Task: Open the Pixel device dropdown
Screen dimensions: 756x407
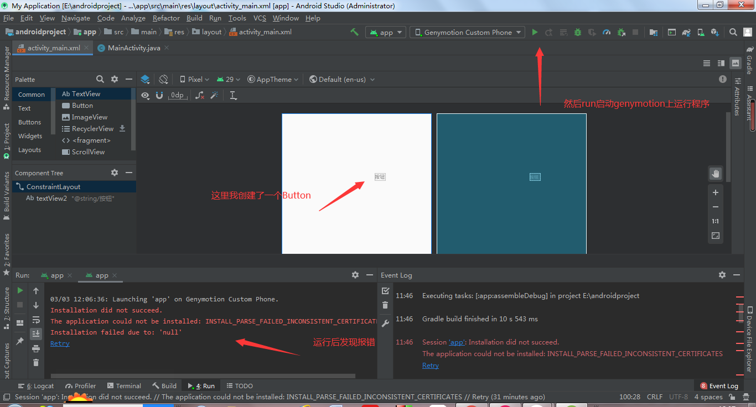Action: point(194,79)
